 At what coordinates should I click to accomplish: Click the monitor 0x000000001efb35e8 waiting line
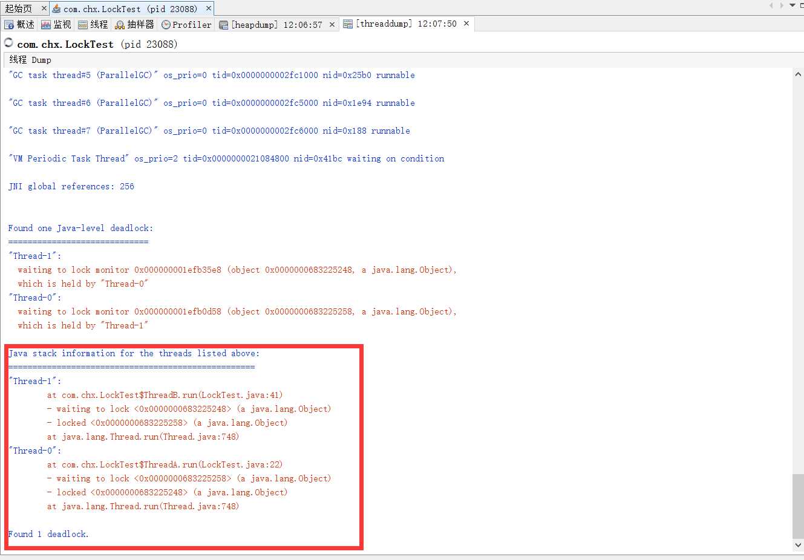237,270
